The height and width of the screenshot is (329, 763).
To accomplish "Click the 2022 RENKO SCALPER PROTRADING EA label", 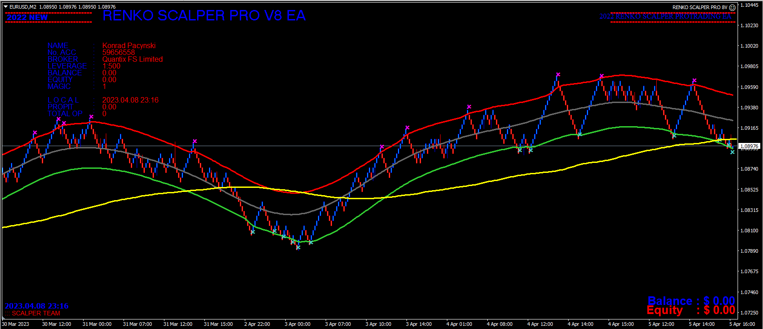I will [665, 16].
